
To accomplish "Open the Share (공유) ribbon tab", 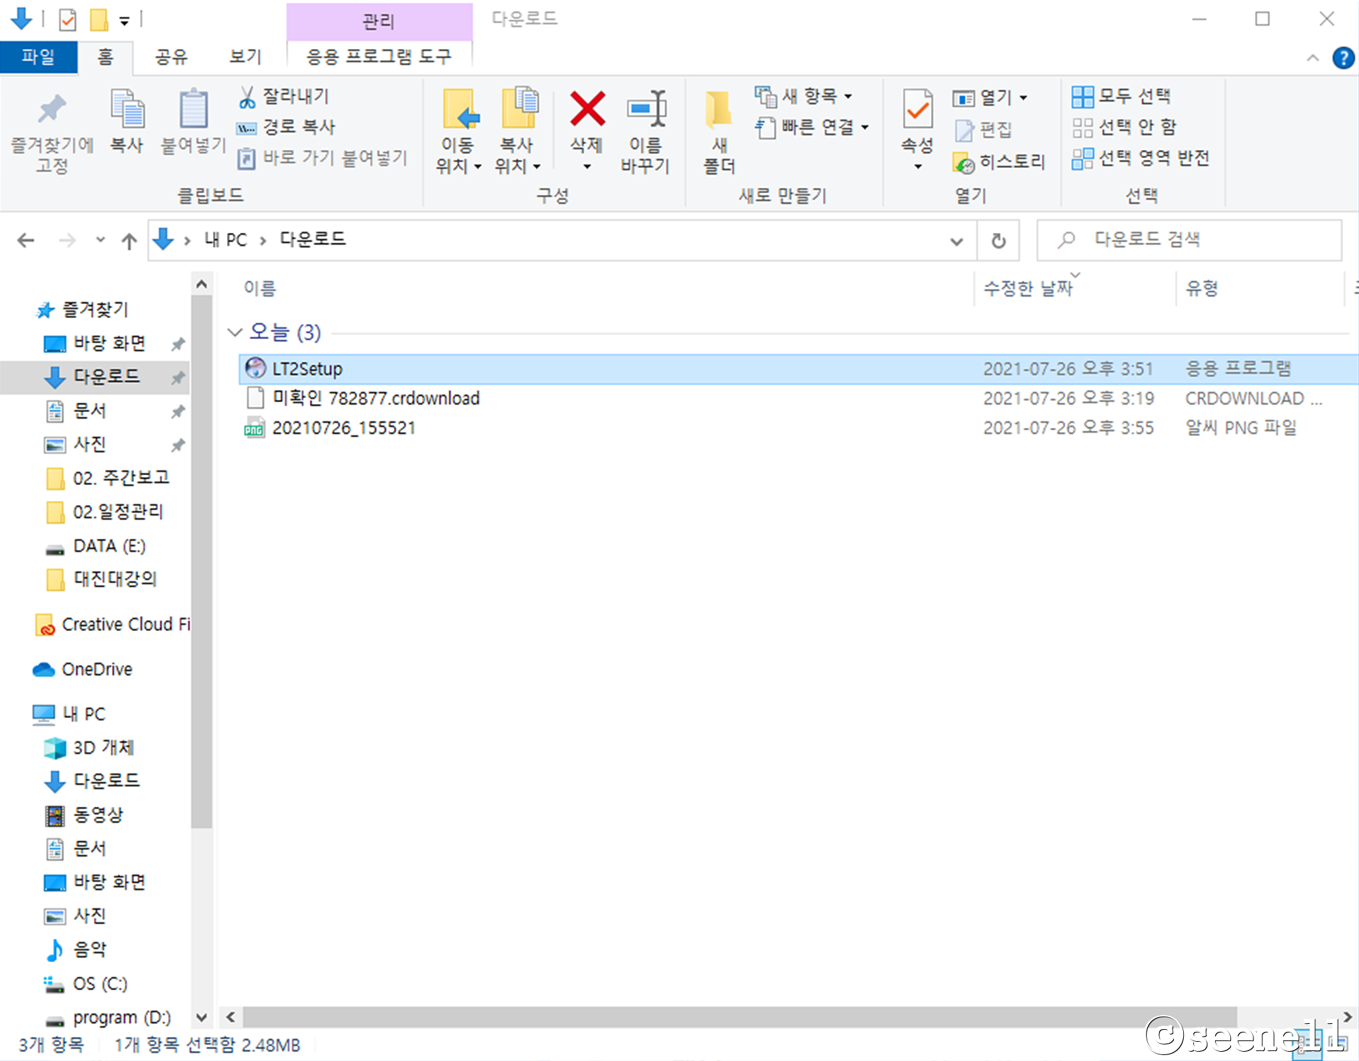I will 171,57.
